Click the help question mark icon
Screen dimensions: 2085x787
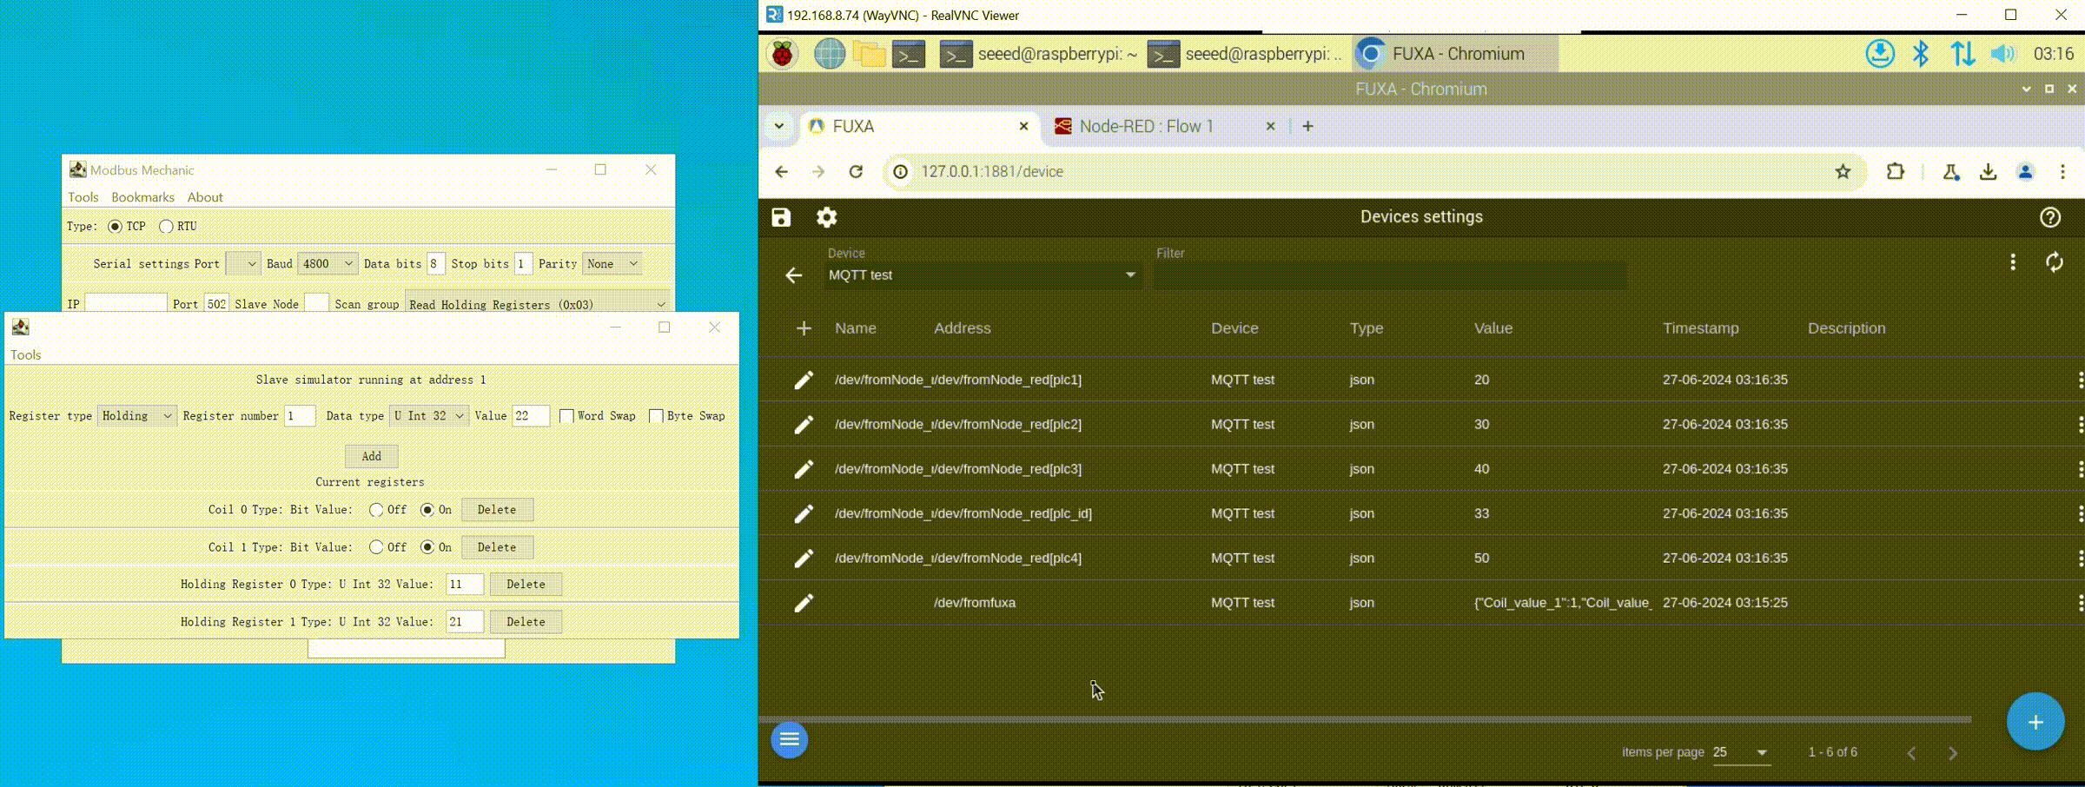(2049, 217)
